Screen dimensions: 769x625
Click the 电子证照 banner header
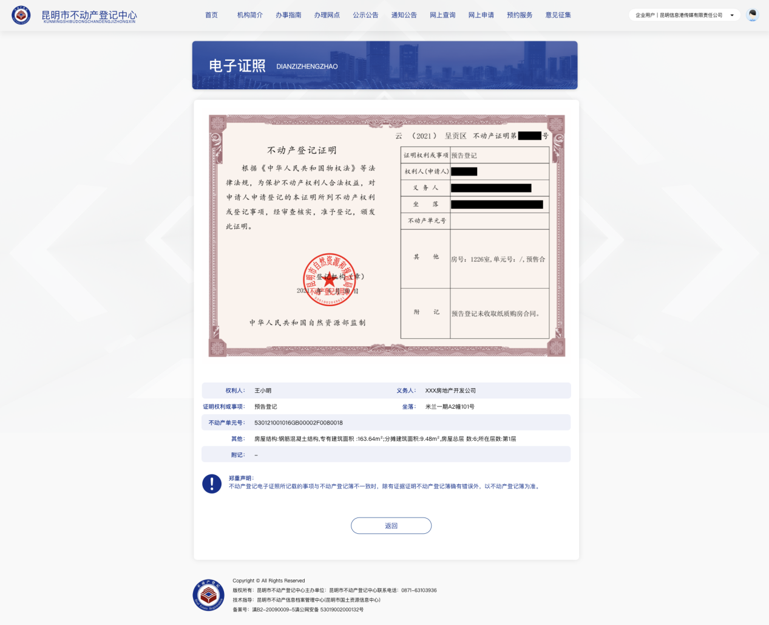pos(385,66)
